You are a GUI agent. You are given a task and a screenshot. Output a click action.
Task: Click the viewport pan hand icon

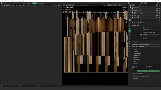pos(126,19)
